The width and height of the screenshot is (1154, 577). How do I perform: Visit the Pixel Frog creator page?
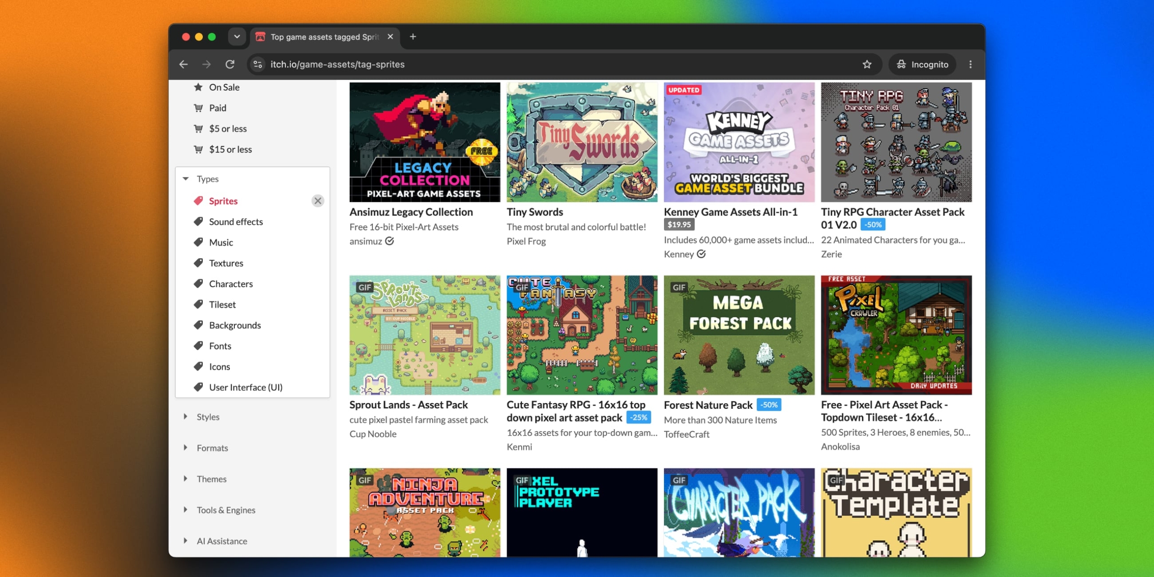click(x=526, y=242)
